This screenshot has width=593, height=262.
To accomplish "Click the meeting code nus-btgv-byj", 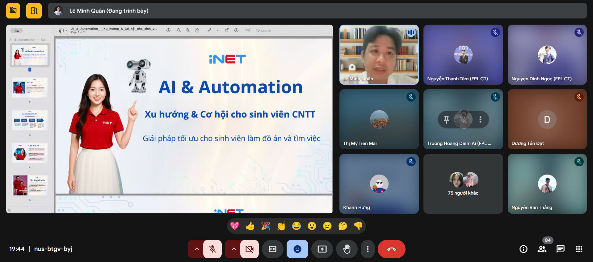I will tap(53, 249).
